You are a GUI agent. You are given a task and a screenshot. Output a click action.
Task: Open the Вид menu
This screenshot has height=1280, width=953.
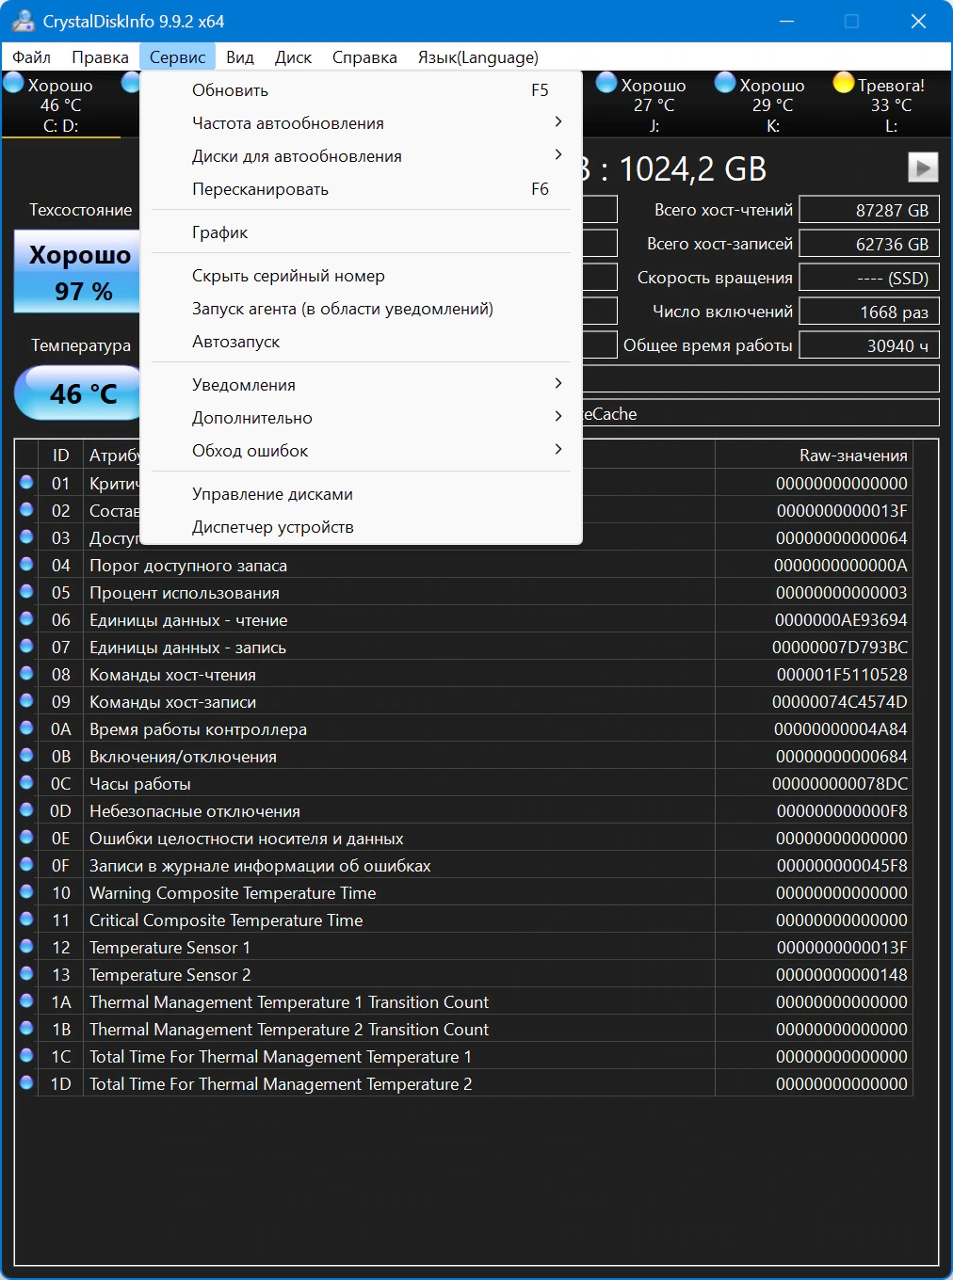tap(240, 57)
